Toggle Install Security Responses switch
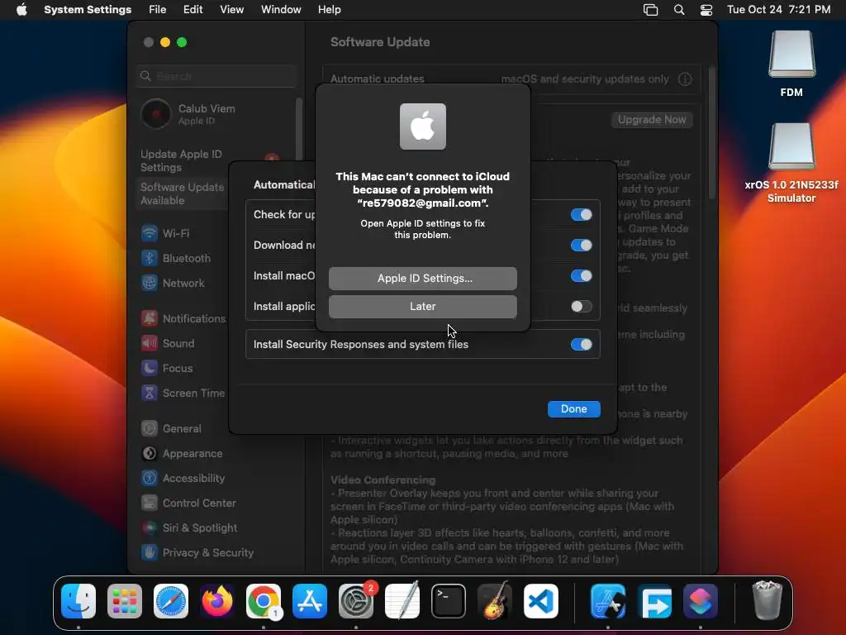The height and width of the screenshot is (635, 846). (x=581, y=345)
